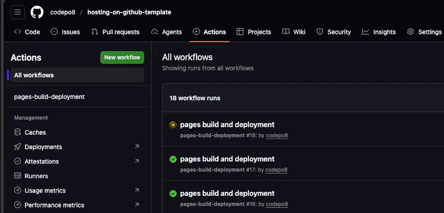Click the Security shield icon
This screenshot has width=444, height=213.
(x=320, y=32)
